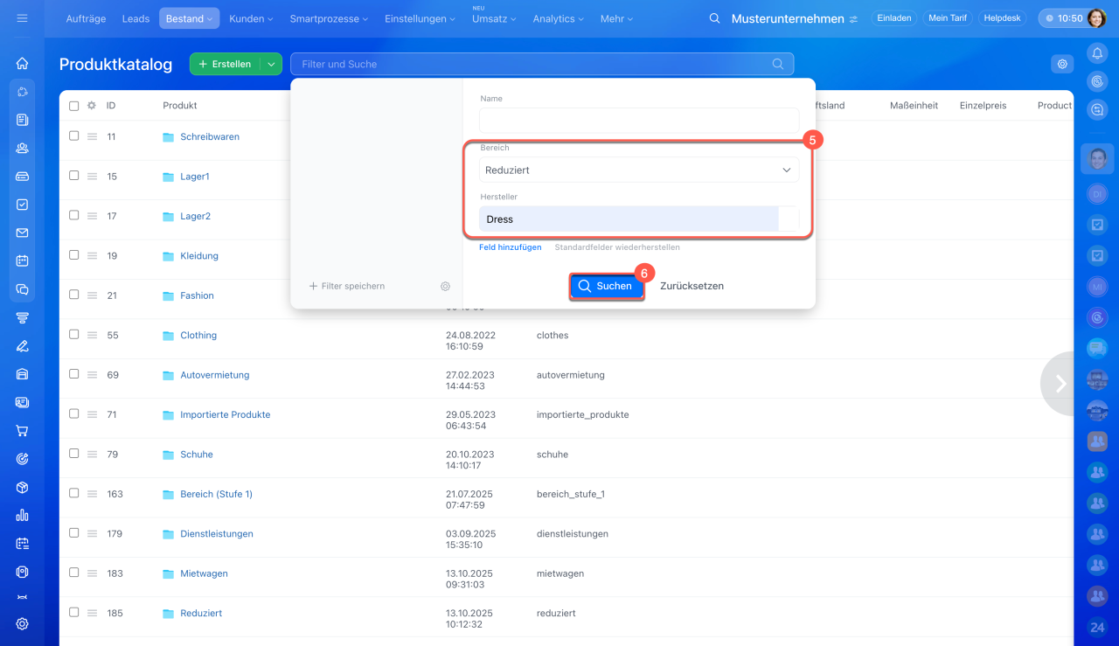Open the calendar icon in left sidebar
The height and width of the screenshot is (646, 1119).
point(22,260)
